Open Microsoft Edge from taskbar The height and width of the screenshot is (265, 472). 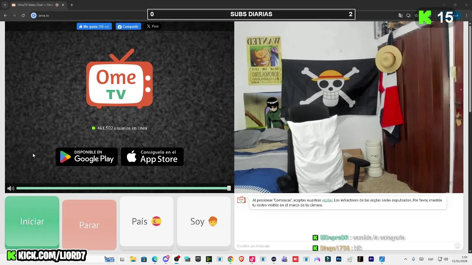155,259
